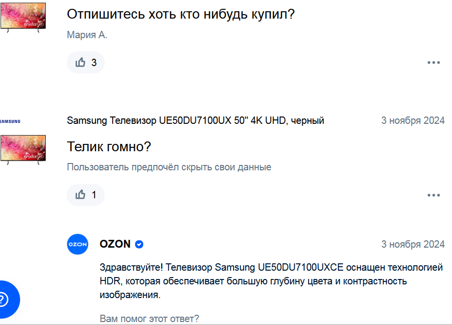The height and width of the screenshot is (325, 452).
Task: Like the "Телик гомно?" question
Action: tap(85, 195)
